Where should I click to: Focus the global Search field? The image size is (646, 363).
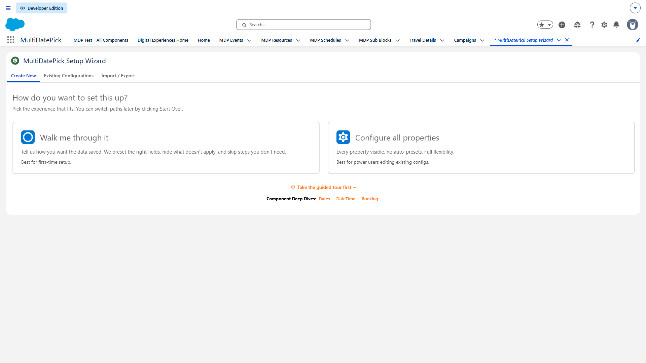(x=303, y=25)
